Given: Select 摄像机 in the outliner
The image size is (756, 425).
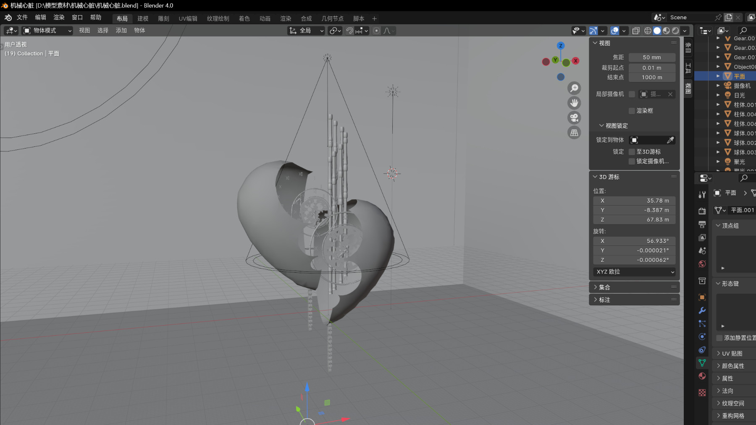Looking at the screenshot, I should (742, 86).
